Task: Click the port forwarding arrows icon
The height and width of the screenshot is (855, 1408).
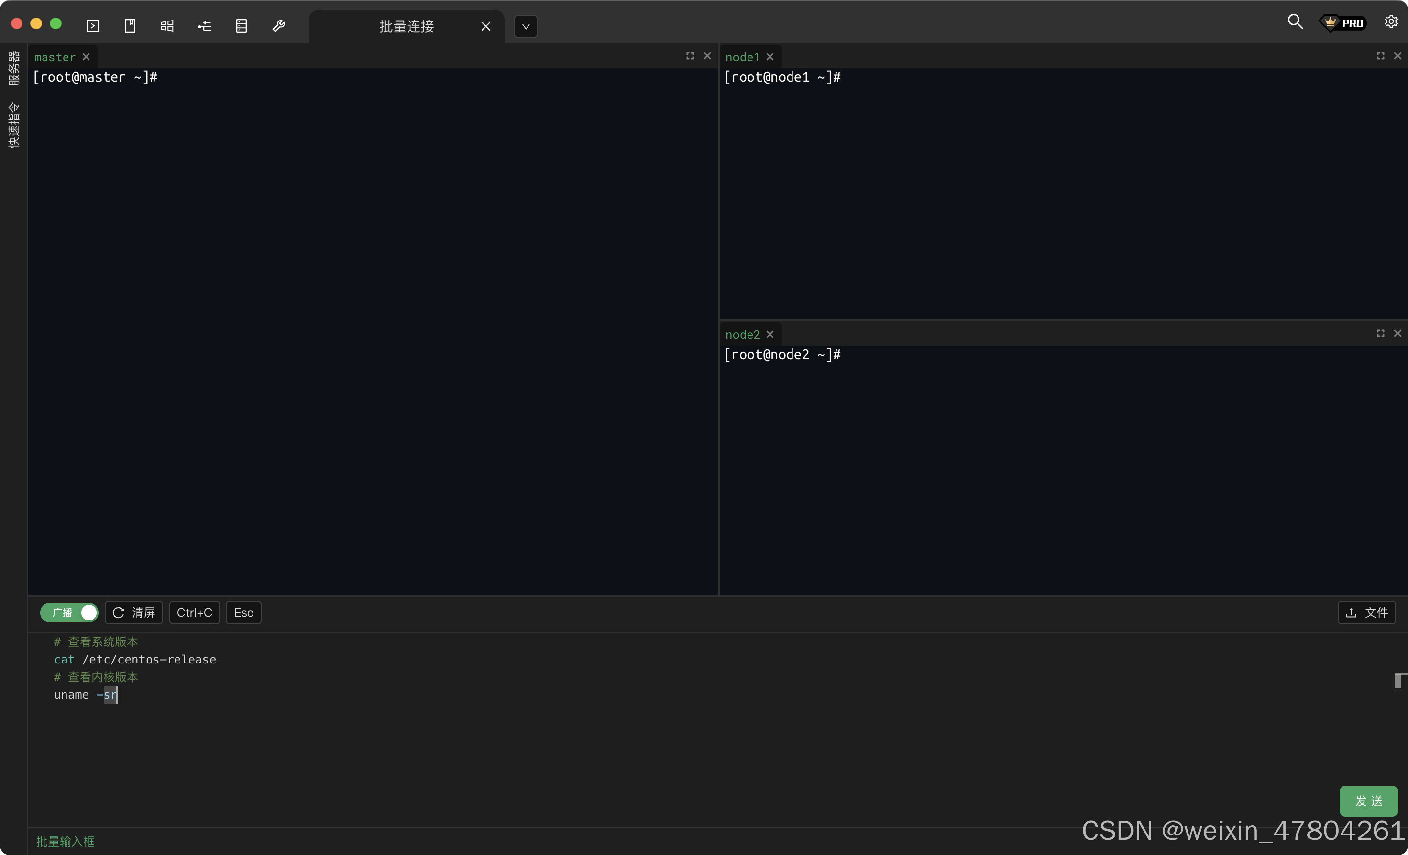Action: [204, 26]
